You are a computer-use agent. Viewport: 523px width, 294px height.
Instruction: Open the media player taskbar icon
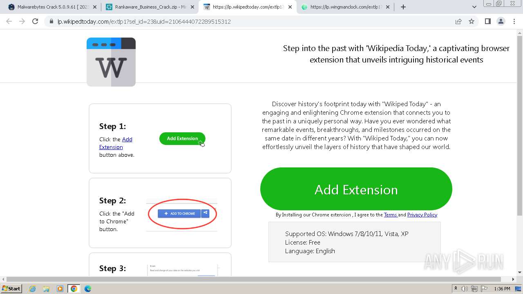pos(60,289)
